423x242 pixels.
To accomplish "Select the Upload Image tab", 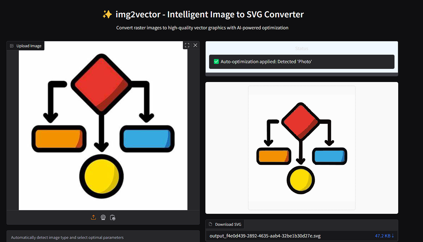I will click(x=26, y=46).
